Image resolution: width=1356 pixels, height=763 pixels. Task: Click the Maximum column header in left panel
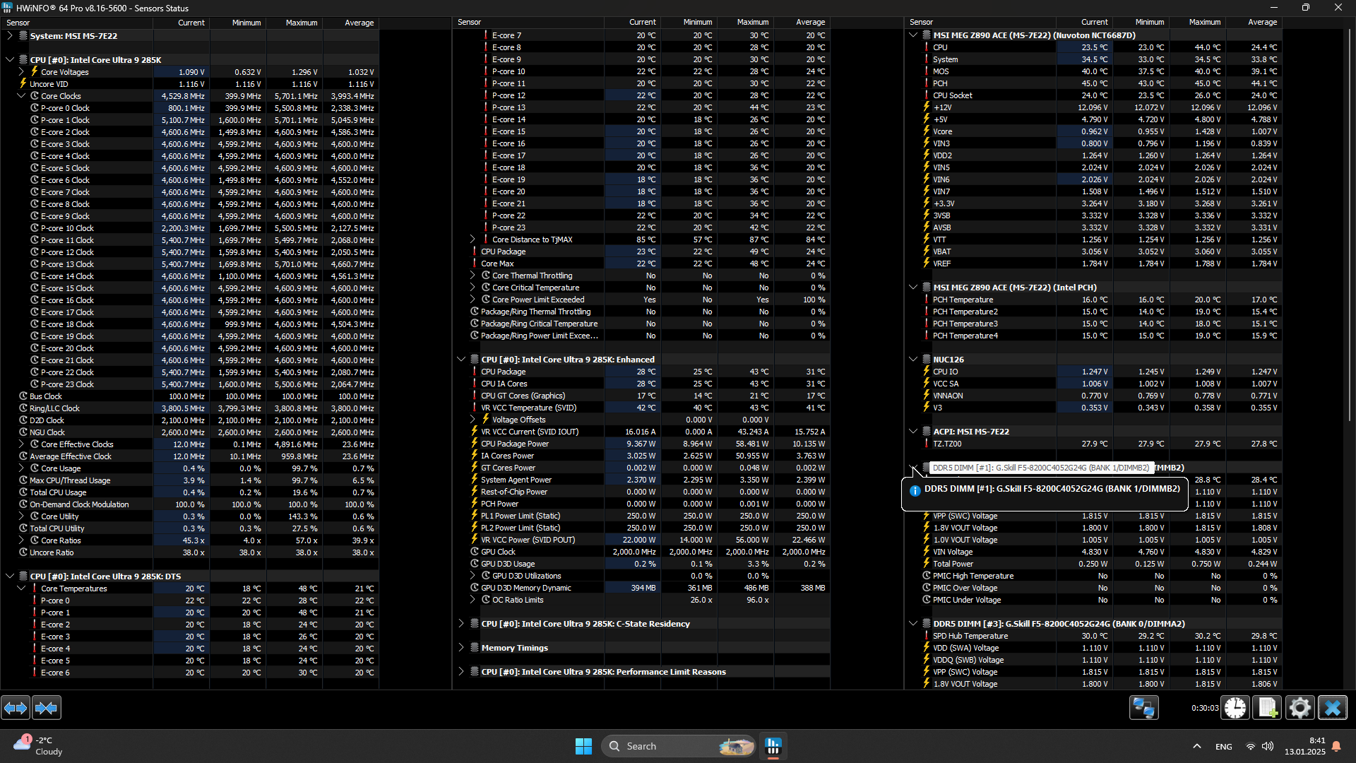pyautogui.click(x=302, y=23)
